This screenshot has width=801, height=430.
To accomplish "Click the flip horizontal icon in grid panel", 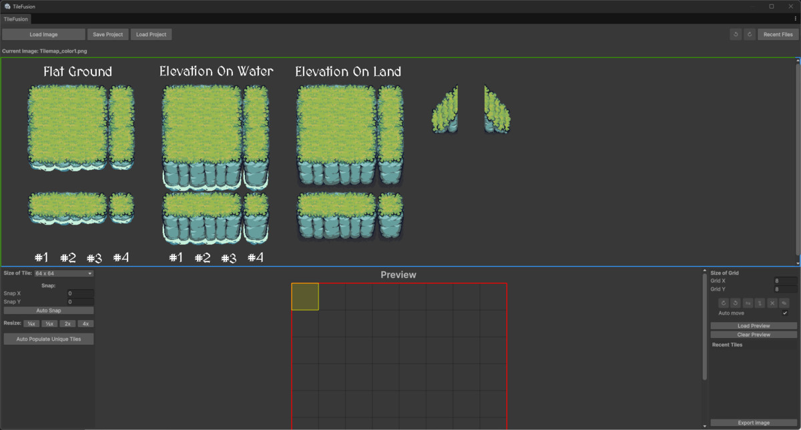I will [x=748, y=303].
